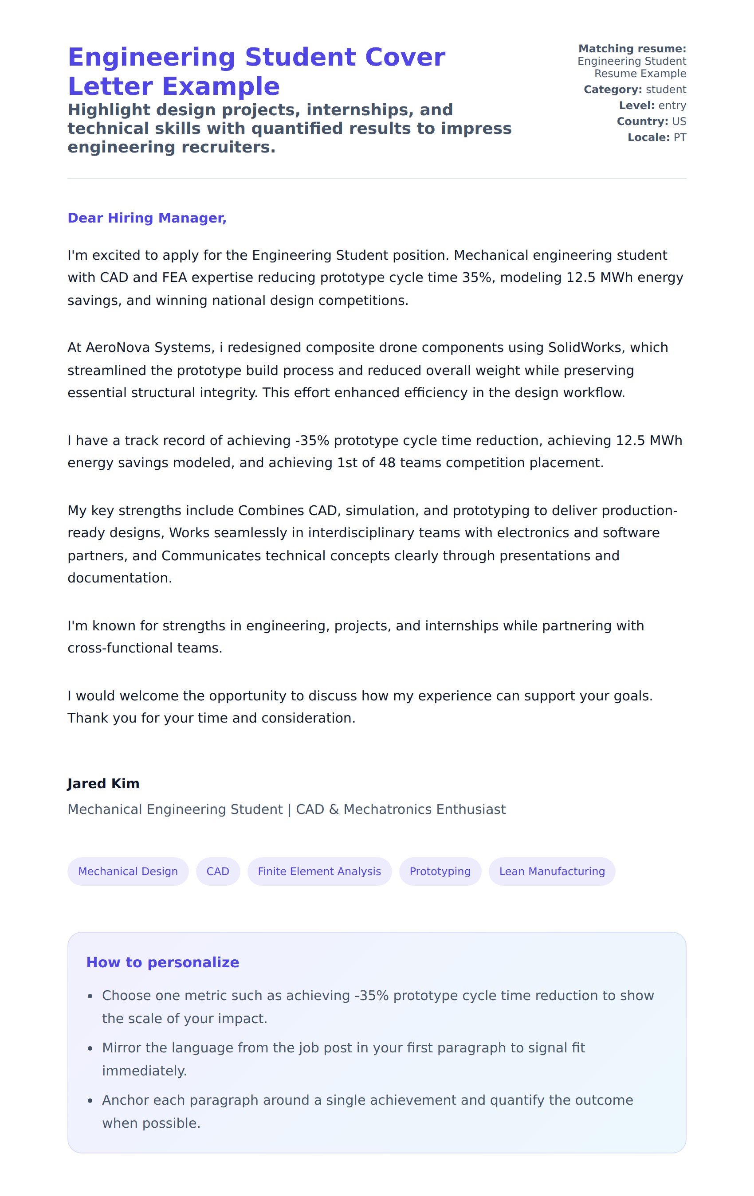Click the Lean Manufacturing skill tag
The width and height of the screenshot is (754, 1196).
tap(552, 871)
